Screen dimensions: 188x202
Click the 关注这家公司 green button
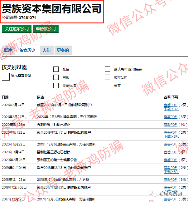tap(17, 29)
